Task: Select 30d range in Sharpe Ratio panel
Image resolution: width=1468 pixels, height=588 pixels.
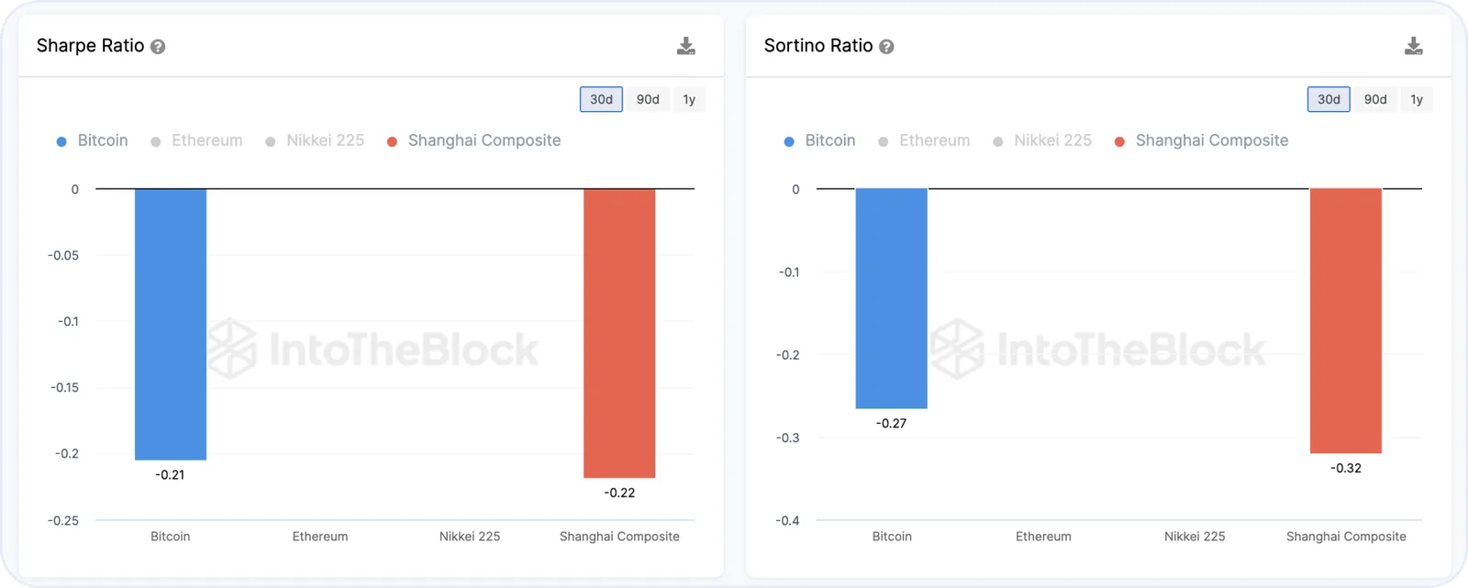Action: 601,99
